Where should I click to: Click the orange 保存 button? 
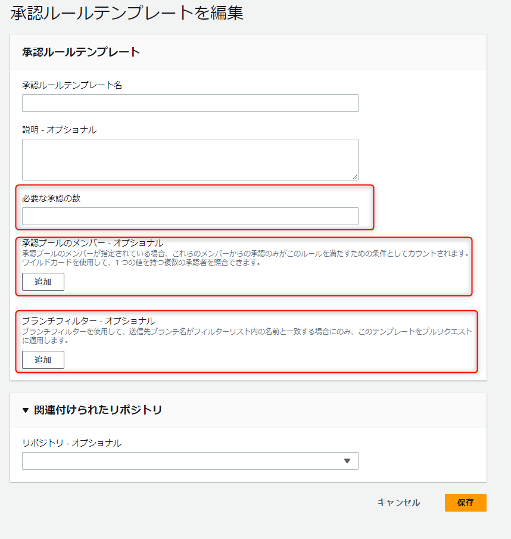click(x=466, y=503)
